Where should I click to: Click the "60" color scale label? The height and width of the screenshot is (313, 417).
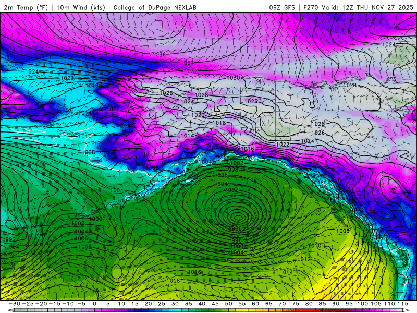pyautogui.click(x=255, y=304)
